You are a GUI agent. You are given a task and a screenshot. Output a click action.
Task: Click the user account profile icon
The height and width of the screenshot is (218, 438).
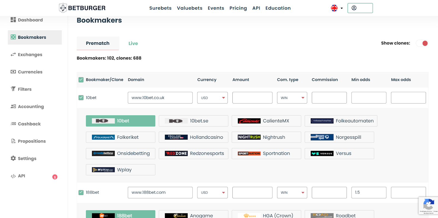click(x=354, y=8)
